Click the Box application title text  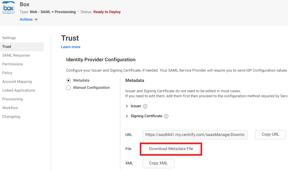click(25, 4)
